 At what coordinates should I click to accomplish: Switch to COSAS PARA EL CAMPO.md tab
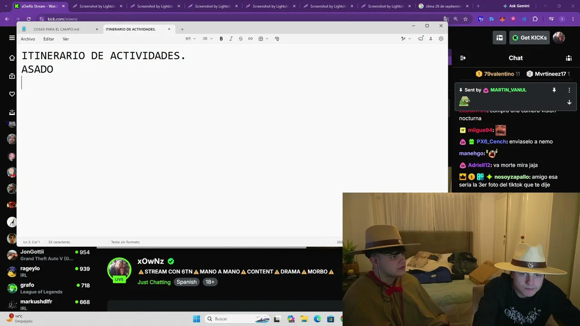(x=56, y=29)
